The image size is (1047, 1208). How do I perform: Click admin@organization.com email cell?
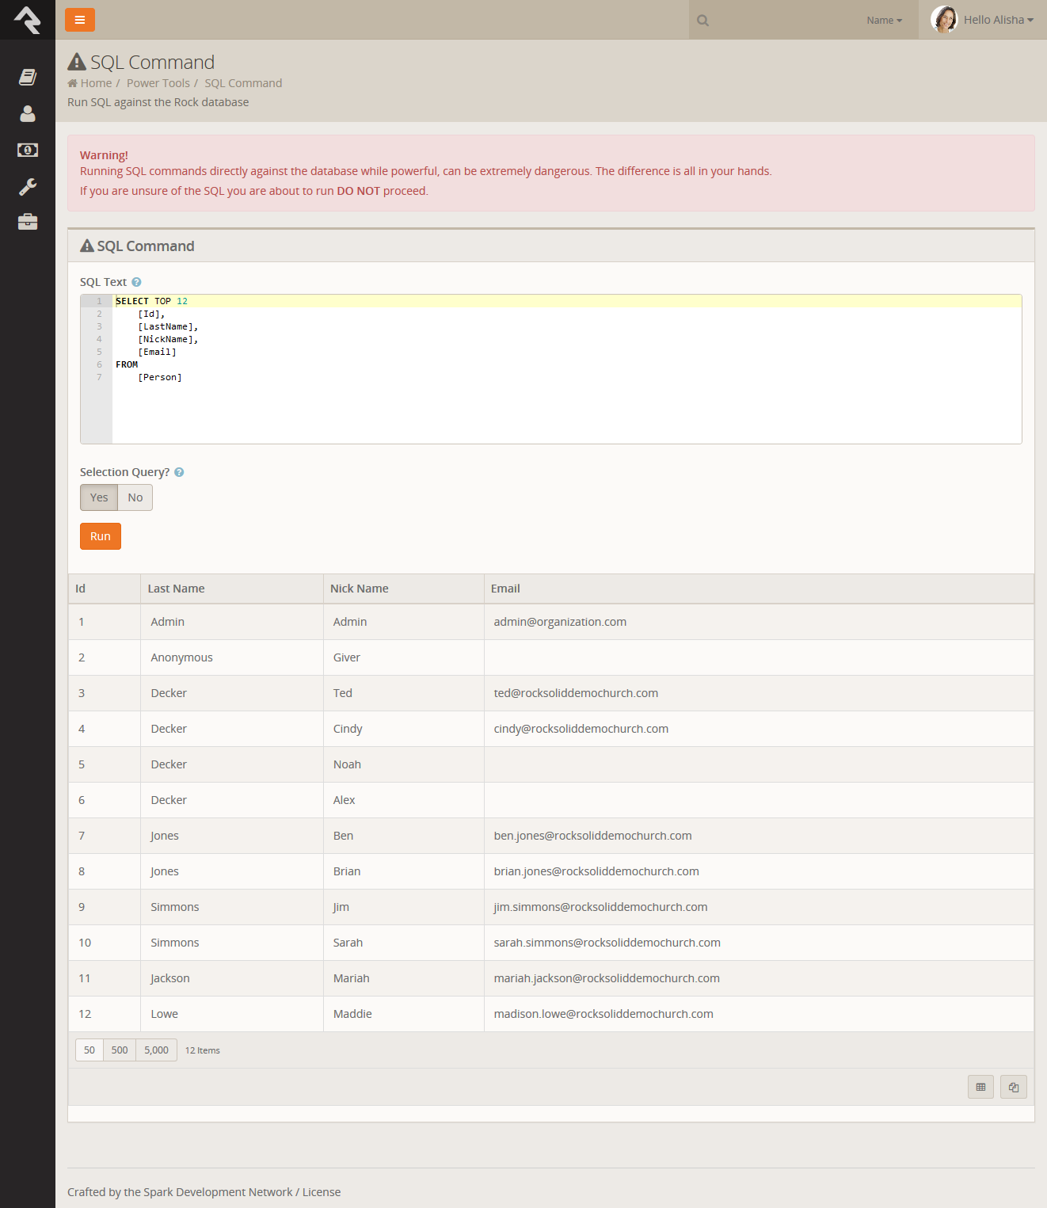click(x=759, y=622)
